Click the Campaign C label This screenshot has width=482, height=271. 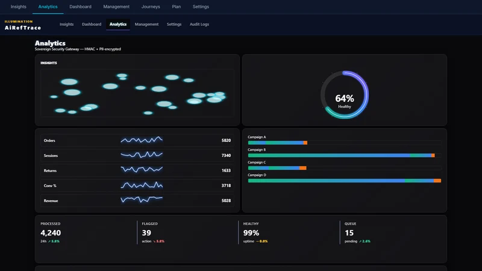[x=257, y=162]
